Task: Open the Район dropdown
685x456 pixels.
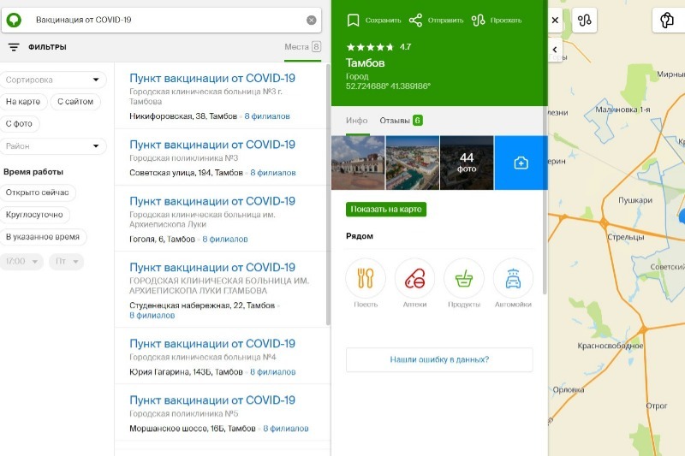Action: (x=53, y=145)
